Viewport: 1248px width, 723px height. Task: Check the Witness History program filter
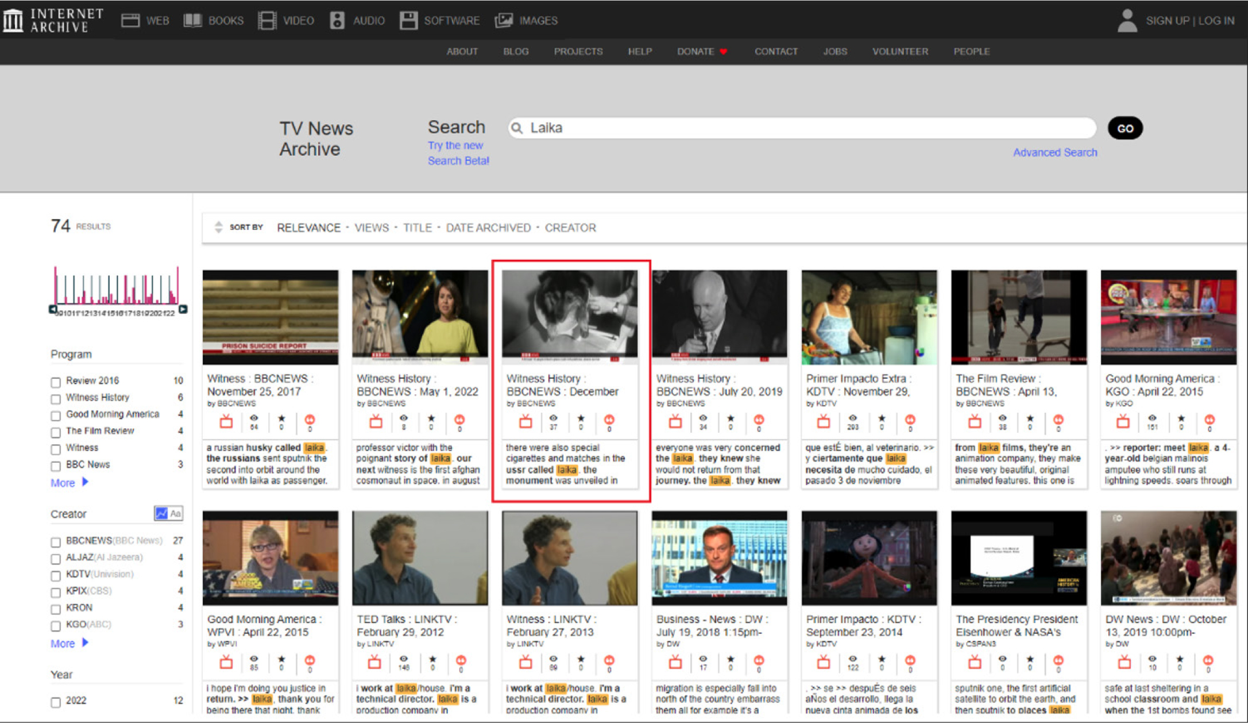point(56,399)
